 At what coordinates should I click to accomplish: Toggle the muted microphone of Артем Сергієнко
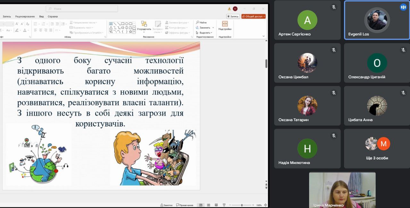tap(334, 7)
